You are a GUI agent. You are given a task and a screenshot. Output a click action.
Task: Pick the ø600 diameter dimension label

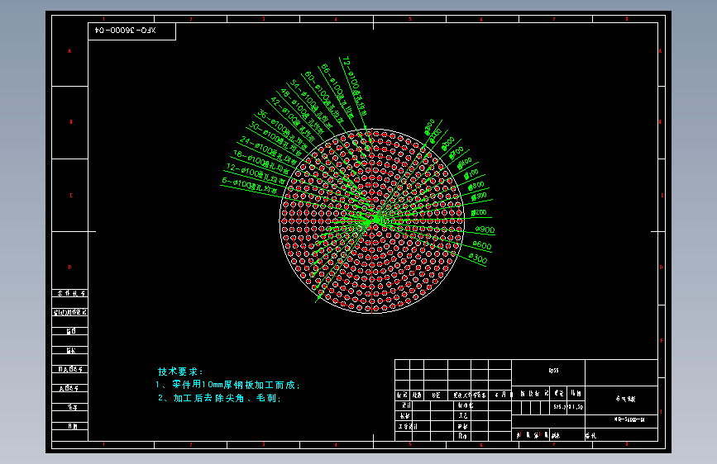(482, 245)
